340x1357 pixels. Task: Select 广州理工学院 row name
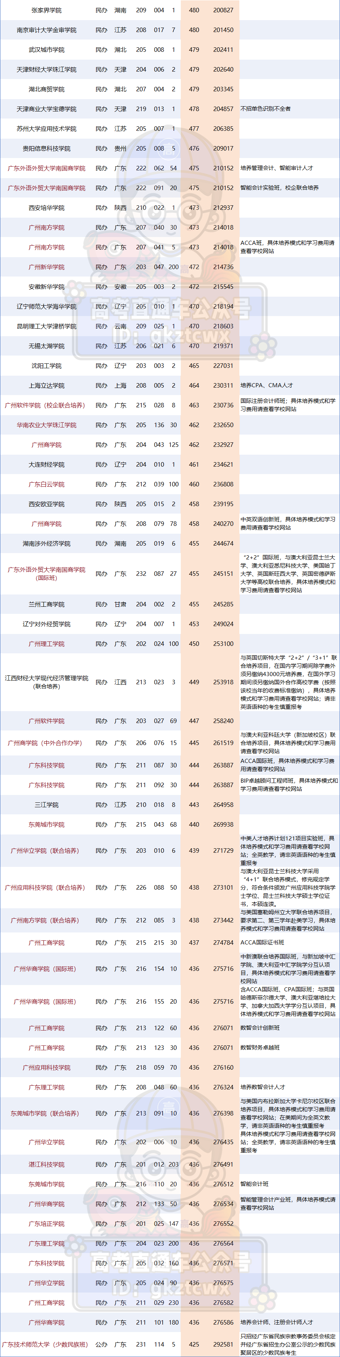(46, 644)
